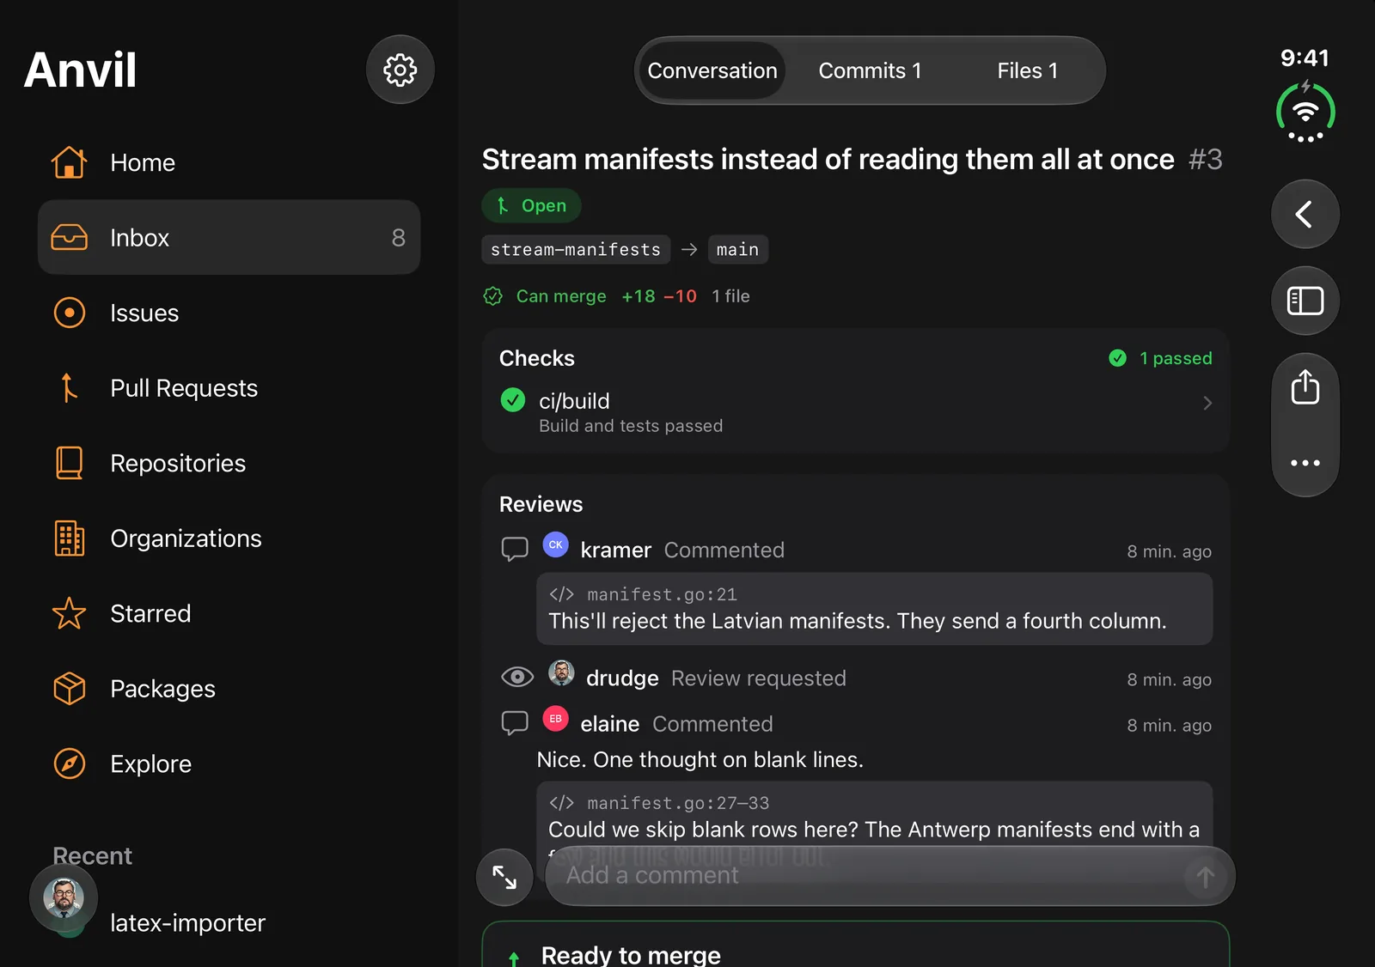The width and height of the screenshot is (1375, 967).
Task: Click the stream-manifests branch label
Action: point(576,249)
